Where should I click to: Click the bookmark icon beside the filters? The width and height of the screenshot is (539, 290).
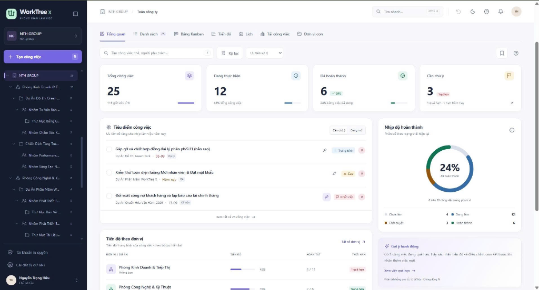(x=502, y=53)
